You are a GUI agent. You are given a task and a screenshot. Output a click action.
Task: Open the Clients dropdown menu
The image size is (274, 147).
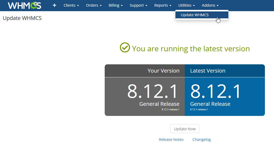71,5
